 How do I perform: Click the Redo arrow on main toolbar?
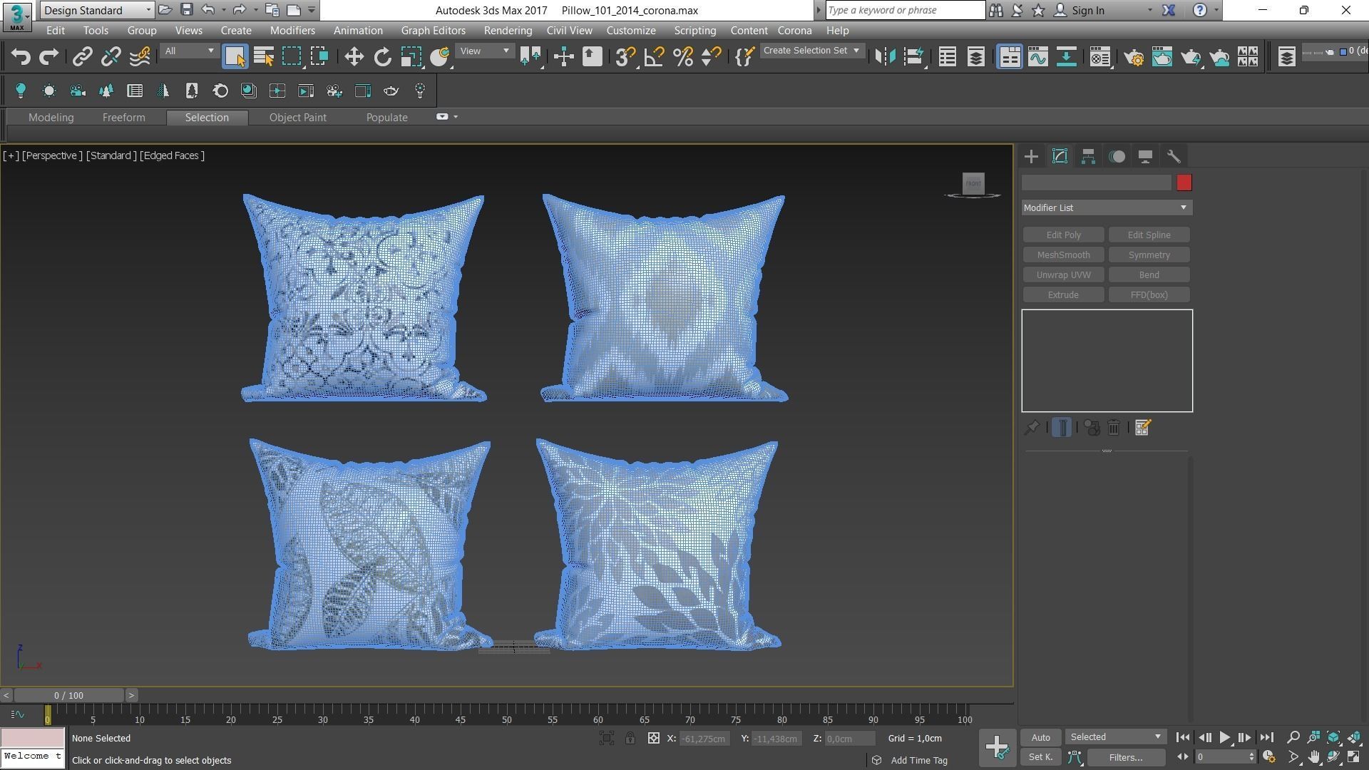coord(49,57)
